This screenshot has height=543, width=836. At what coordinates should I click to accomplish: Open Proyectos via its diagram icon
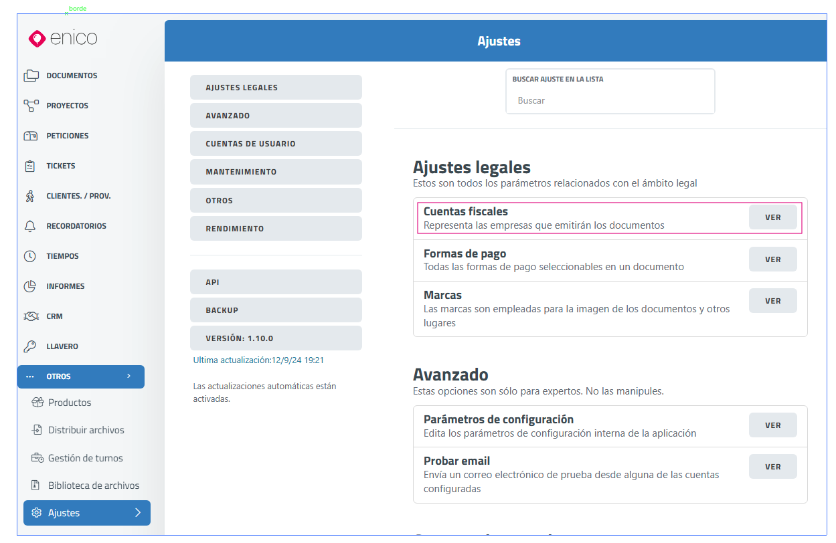[31, 106]
